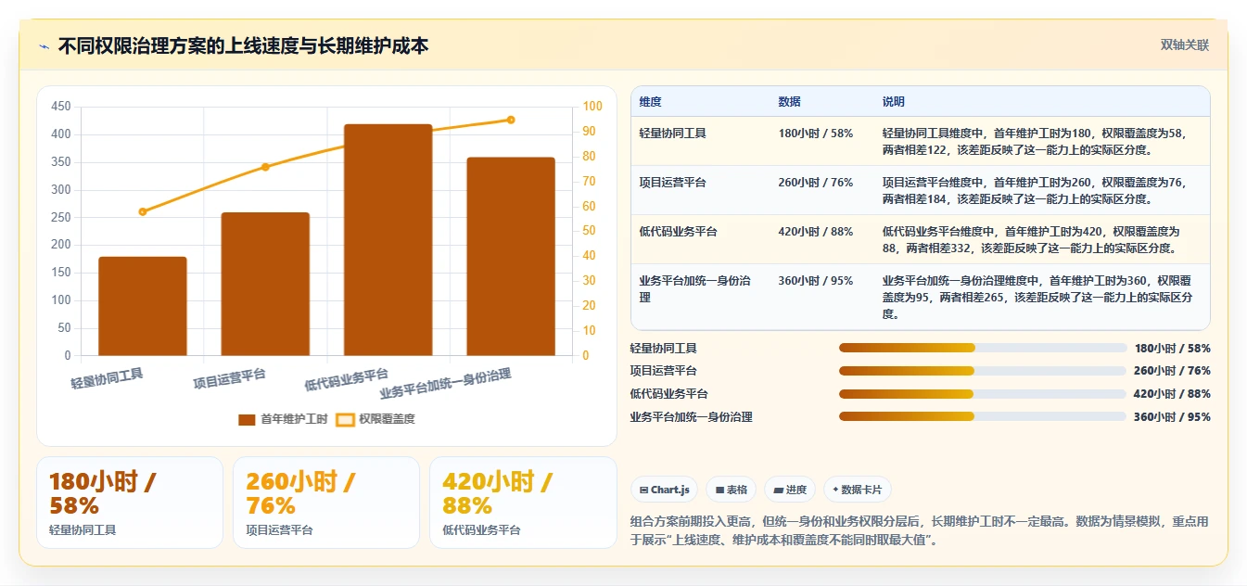Click table cell 180小时 / 58%

(816, 134)
